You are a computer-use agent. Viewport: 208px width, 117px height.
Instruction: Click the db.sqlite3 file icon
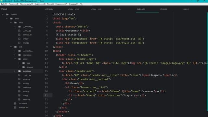click(x=15, y=103)
